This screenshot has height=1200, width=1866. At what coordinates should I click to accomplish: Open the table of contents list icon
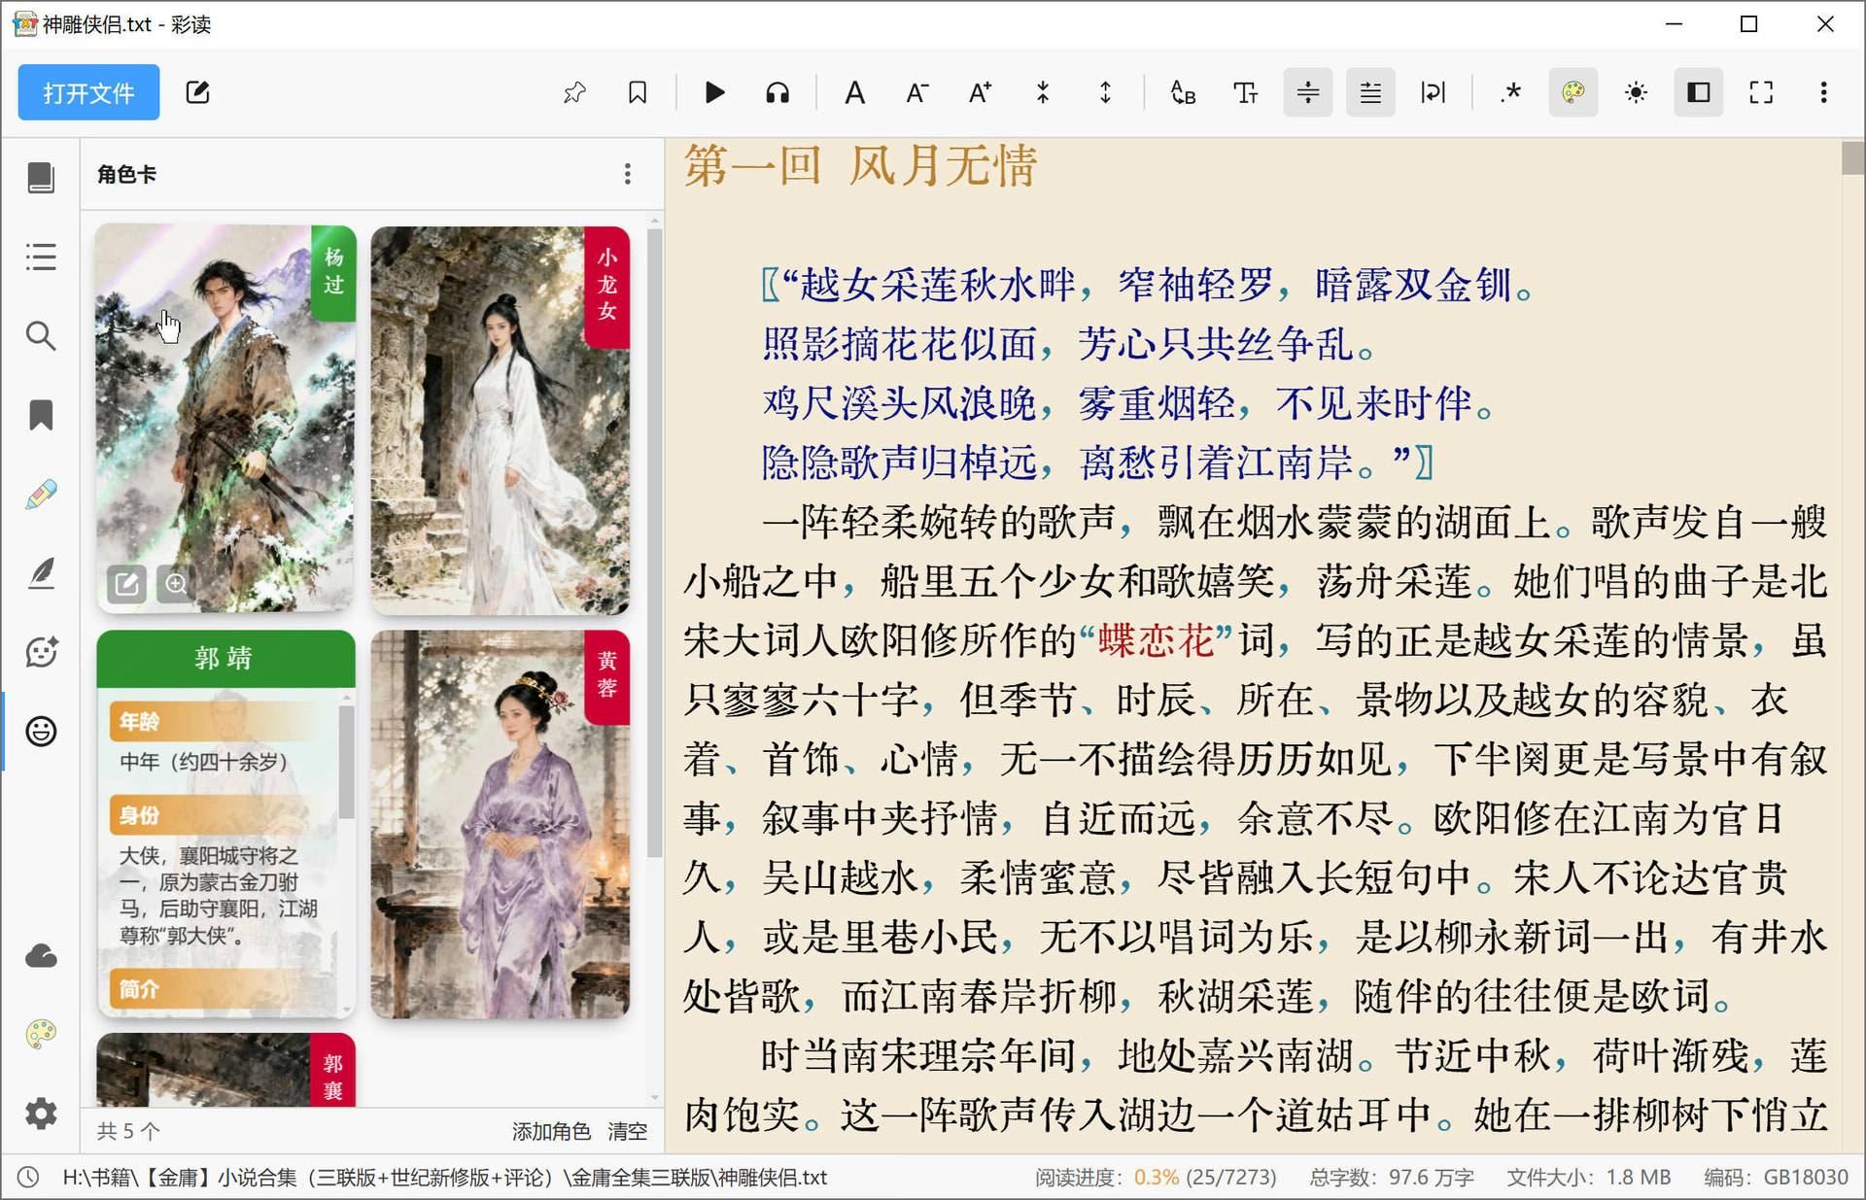pos(41,257)
